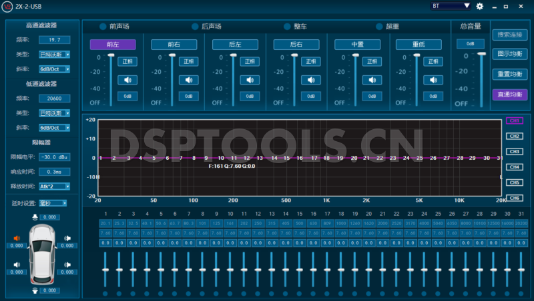Switch to CH2 curve tab
The height and width of the screenshot is (301, 534).
point(514,137)
